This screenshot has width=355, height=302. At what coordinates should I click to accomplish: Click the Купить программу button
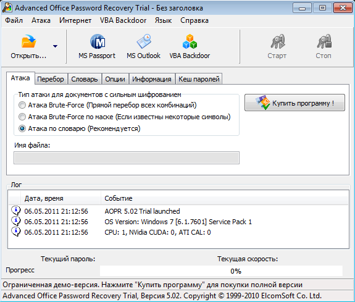(x=294, y=103)
